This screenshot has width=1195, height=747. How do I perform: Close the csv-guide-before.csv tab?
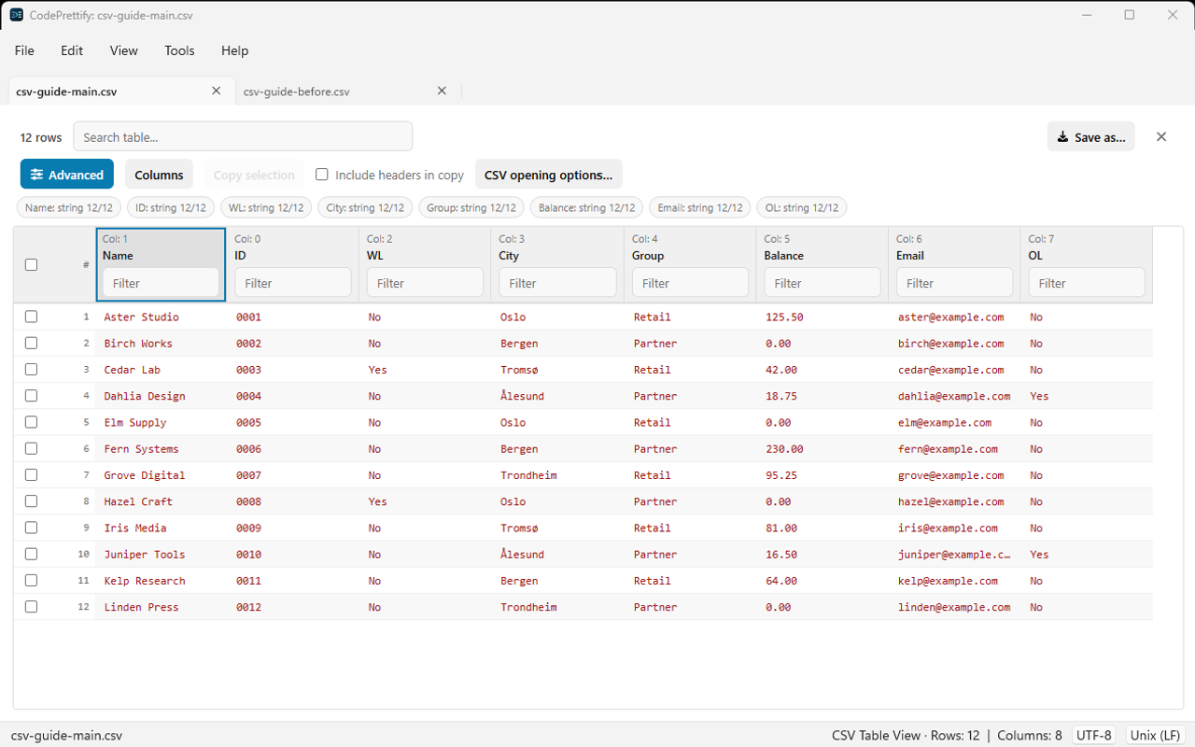click(x=443, y=91)
